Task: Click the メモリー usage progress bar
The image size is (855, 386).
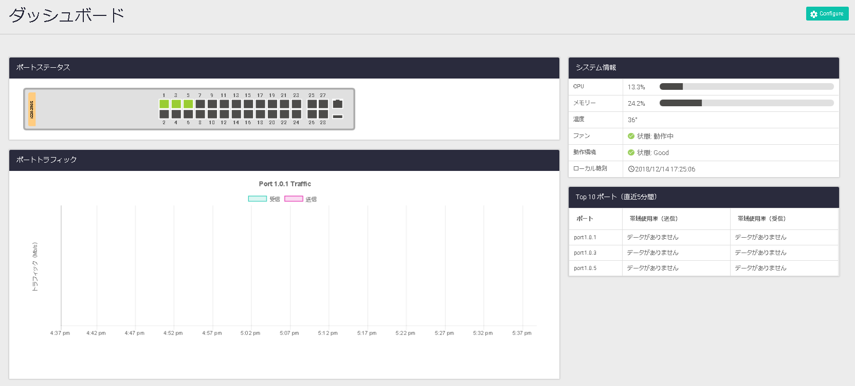Action: [x=746, y=103]
